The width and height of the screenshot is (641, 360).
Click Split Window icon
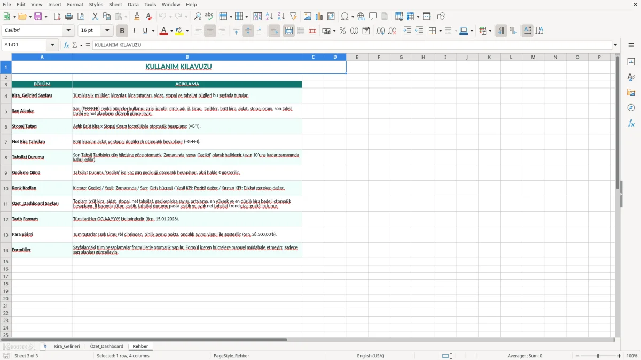(427, 17)
